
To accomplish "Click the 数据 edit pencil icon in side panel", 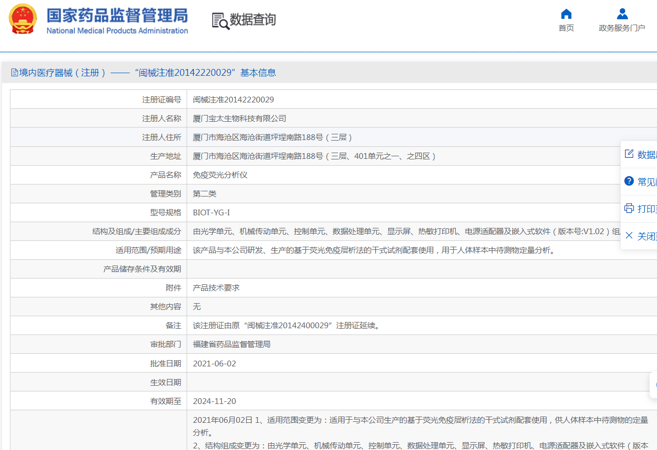I will [629, 154].
